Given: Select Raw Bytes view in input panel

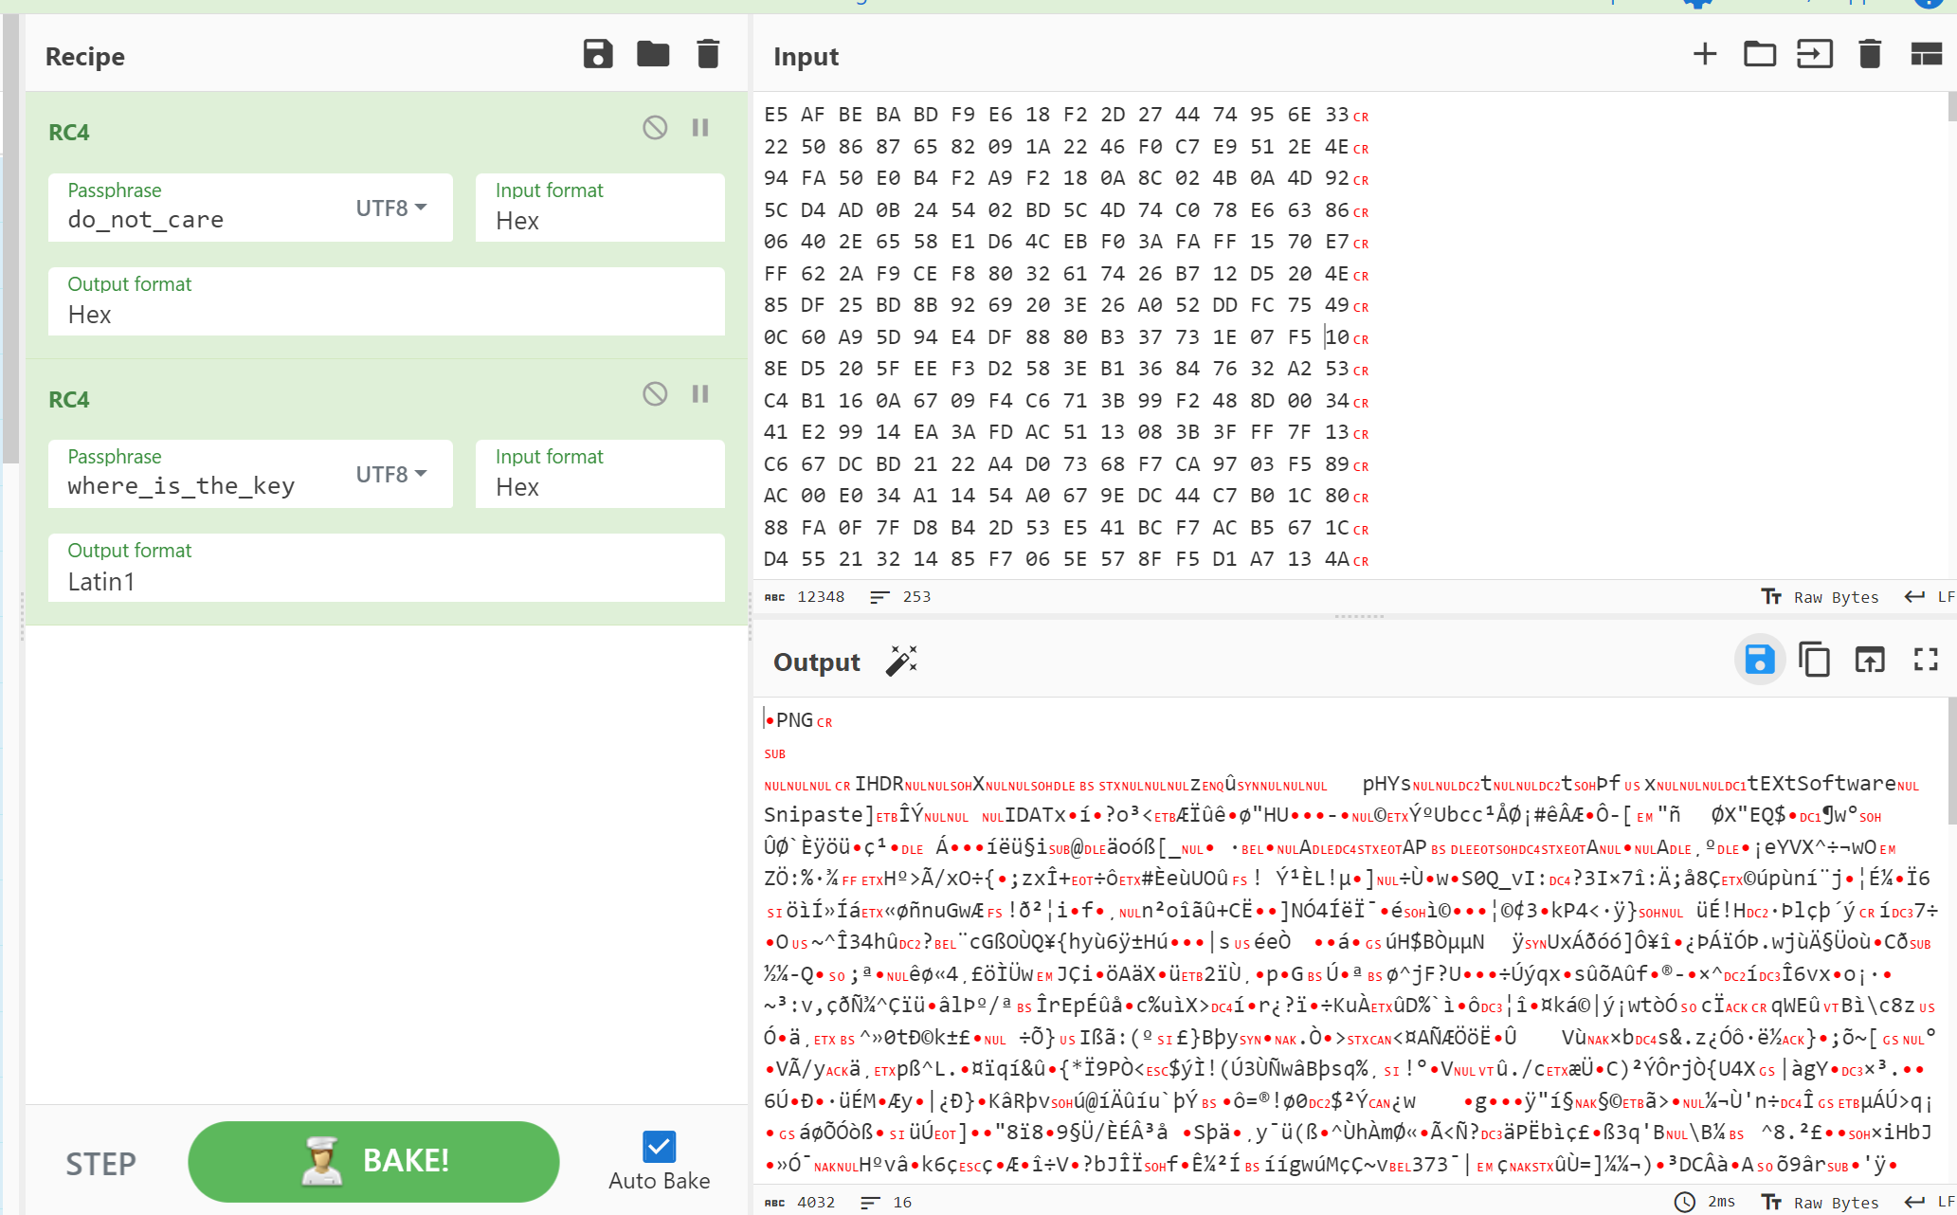Looking at the screenshot, I should click(1820, 598).
